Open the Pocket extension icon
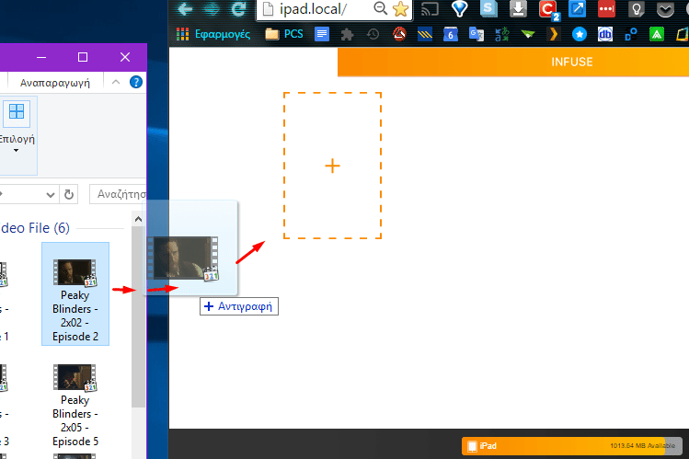 click(x=665, y=9)
